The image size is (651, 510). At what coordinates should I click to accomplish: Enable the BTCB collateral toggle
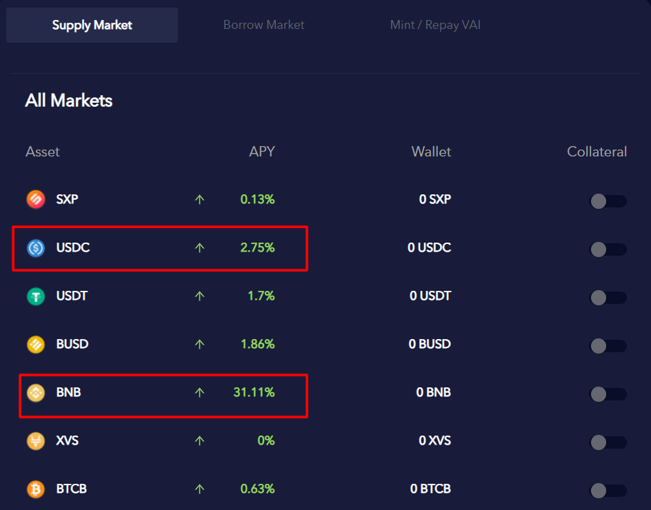(x=608, y=490)
